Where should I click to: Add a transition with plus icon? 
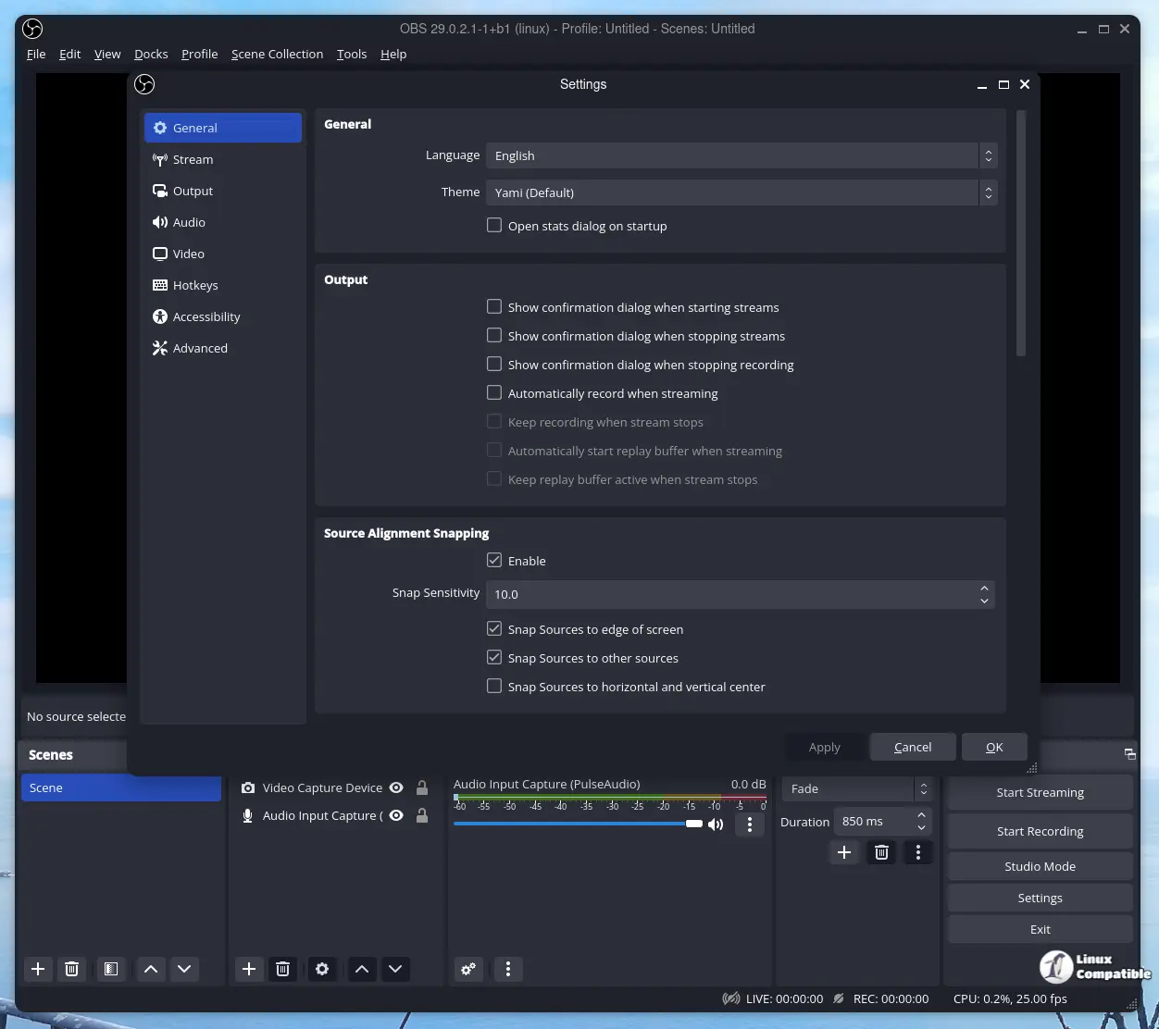[844, 852]
